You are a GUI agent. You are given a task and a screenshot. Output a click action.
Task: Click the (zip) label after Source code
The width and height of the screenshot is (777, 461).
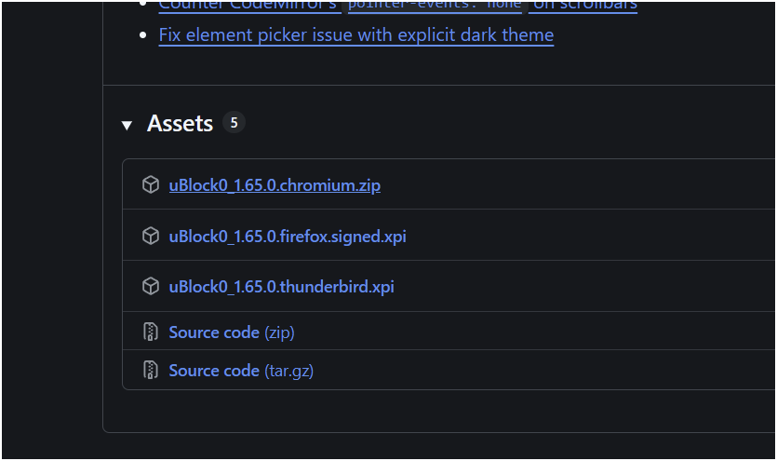(x=279, y=332)
